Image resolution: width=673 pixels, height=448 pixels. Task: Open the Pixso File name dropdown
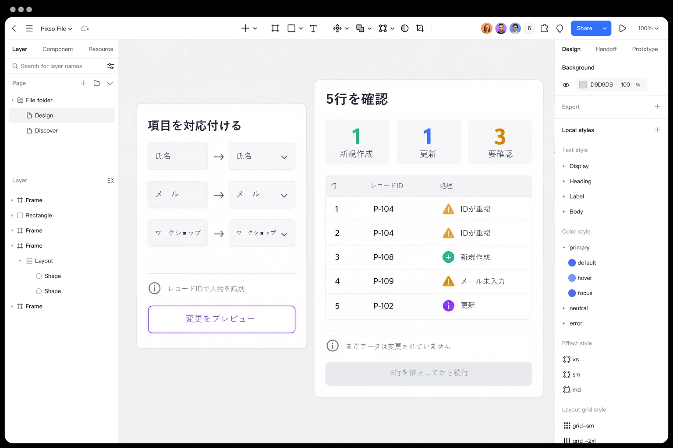pyautogui.click(x=57, y=28)
